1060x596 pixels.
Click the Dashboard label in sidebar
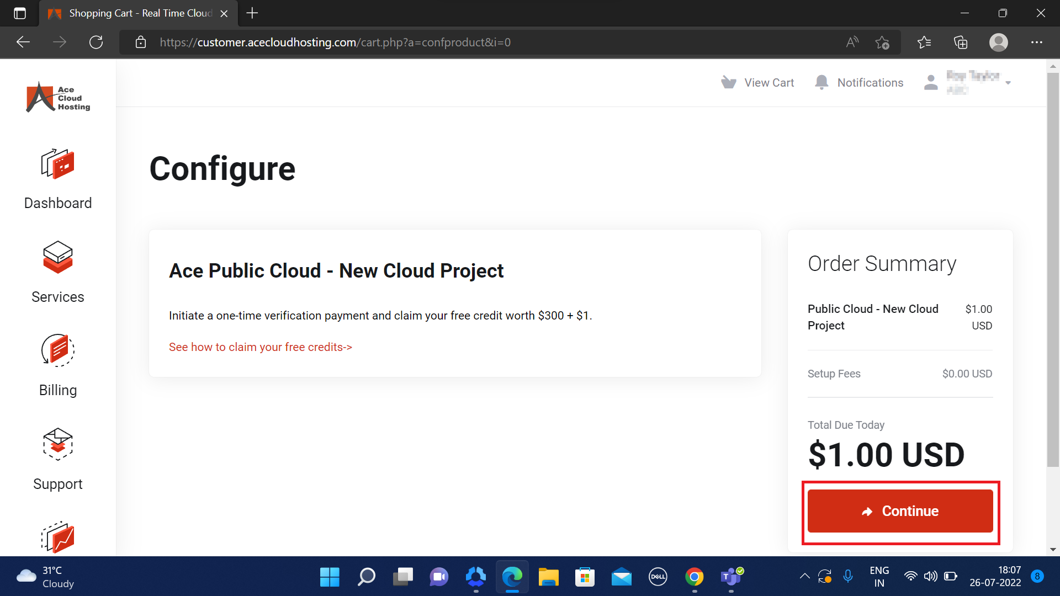tap(58, 203)
